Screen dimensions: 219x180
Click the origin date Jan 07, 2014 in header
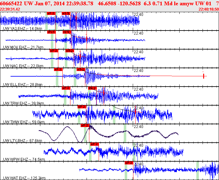click(x=49, y=3)
